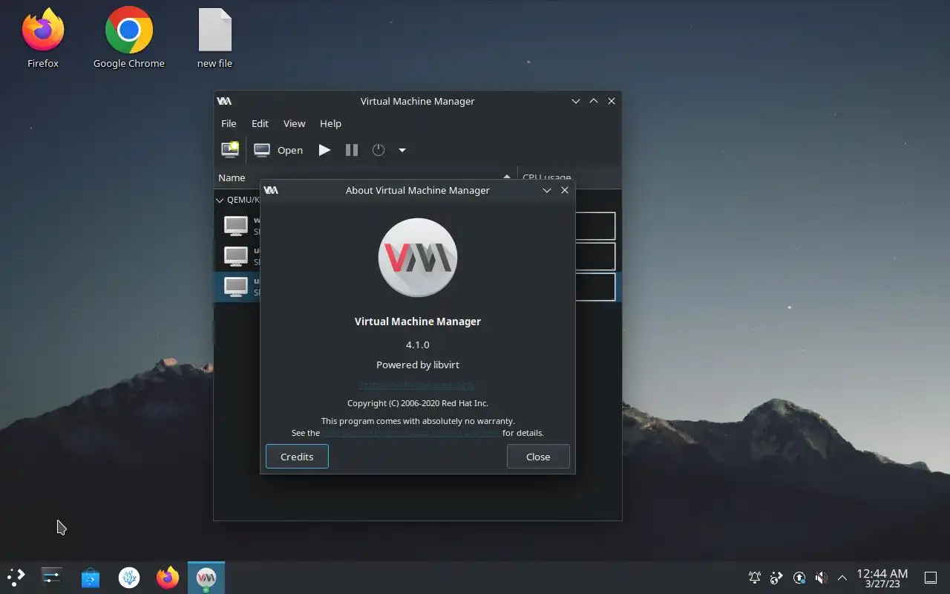Viewport: 950px width, 594px height.
Task: Open System Settings from the taskbar
Action: click(x=51, y=577)
